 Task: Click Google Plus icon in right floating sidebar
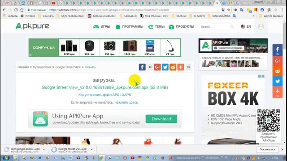pos(278,61)
